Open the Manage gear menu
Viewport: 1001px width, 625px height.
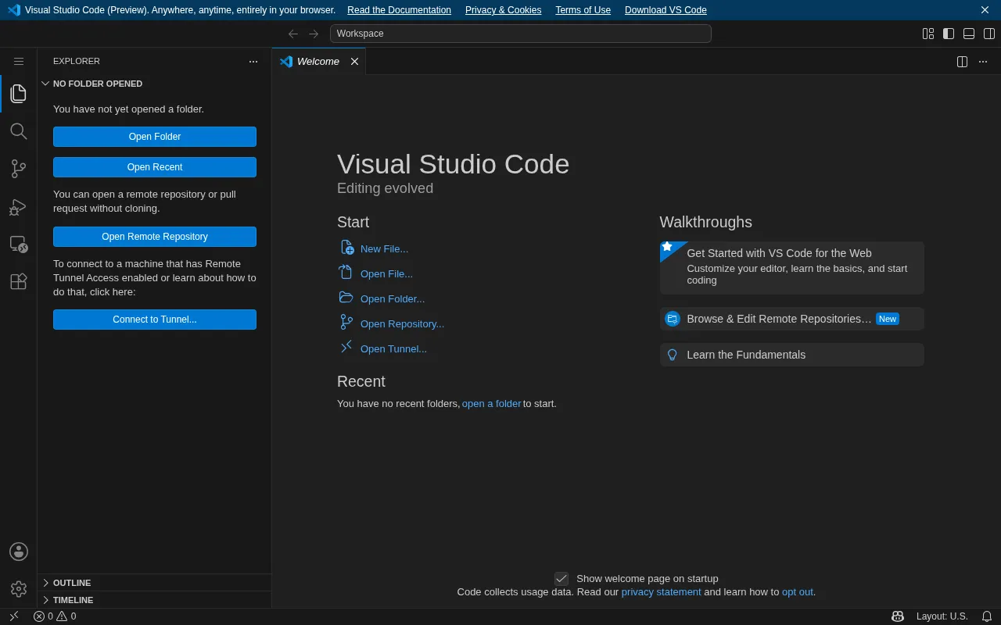coord(19,589)
